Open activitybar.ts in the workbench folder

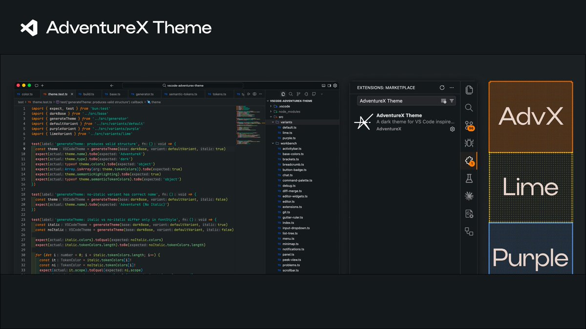pos(293,149)
